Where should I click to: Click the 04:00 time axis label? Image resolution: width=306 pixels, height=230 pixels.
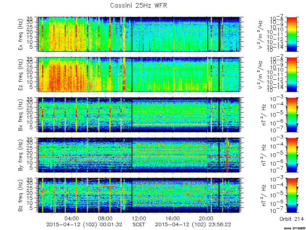(x=72, y=219)
